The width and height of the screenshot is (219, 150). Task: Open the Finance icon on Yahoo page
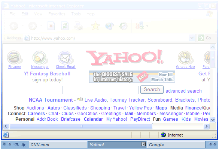coord(14,57)
